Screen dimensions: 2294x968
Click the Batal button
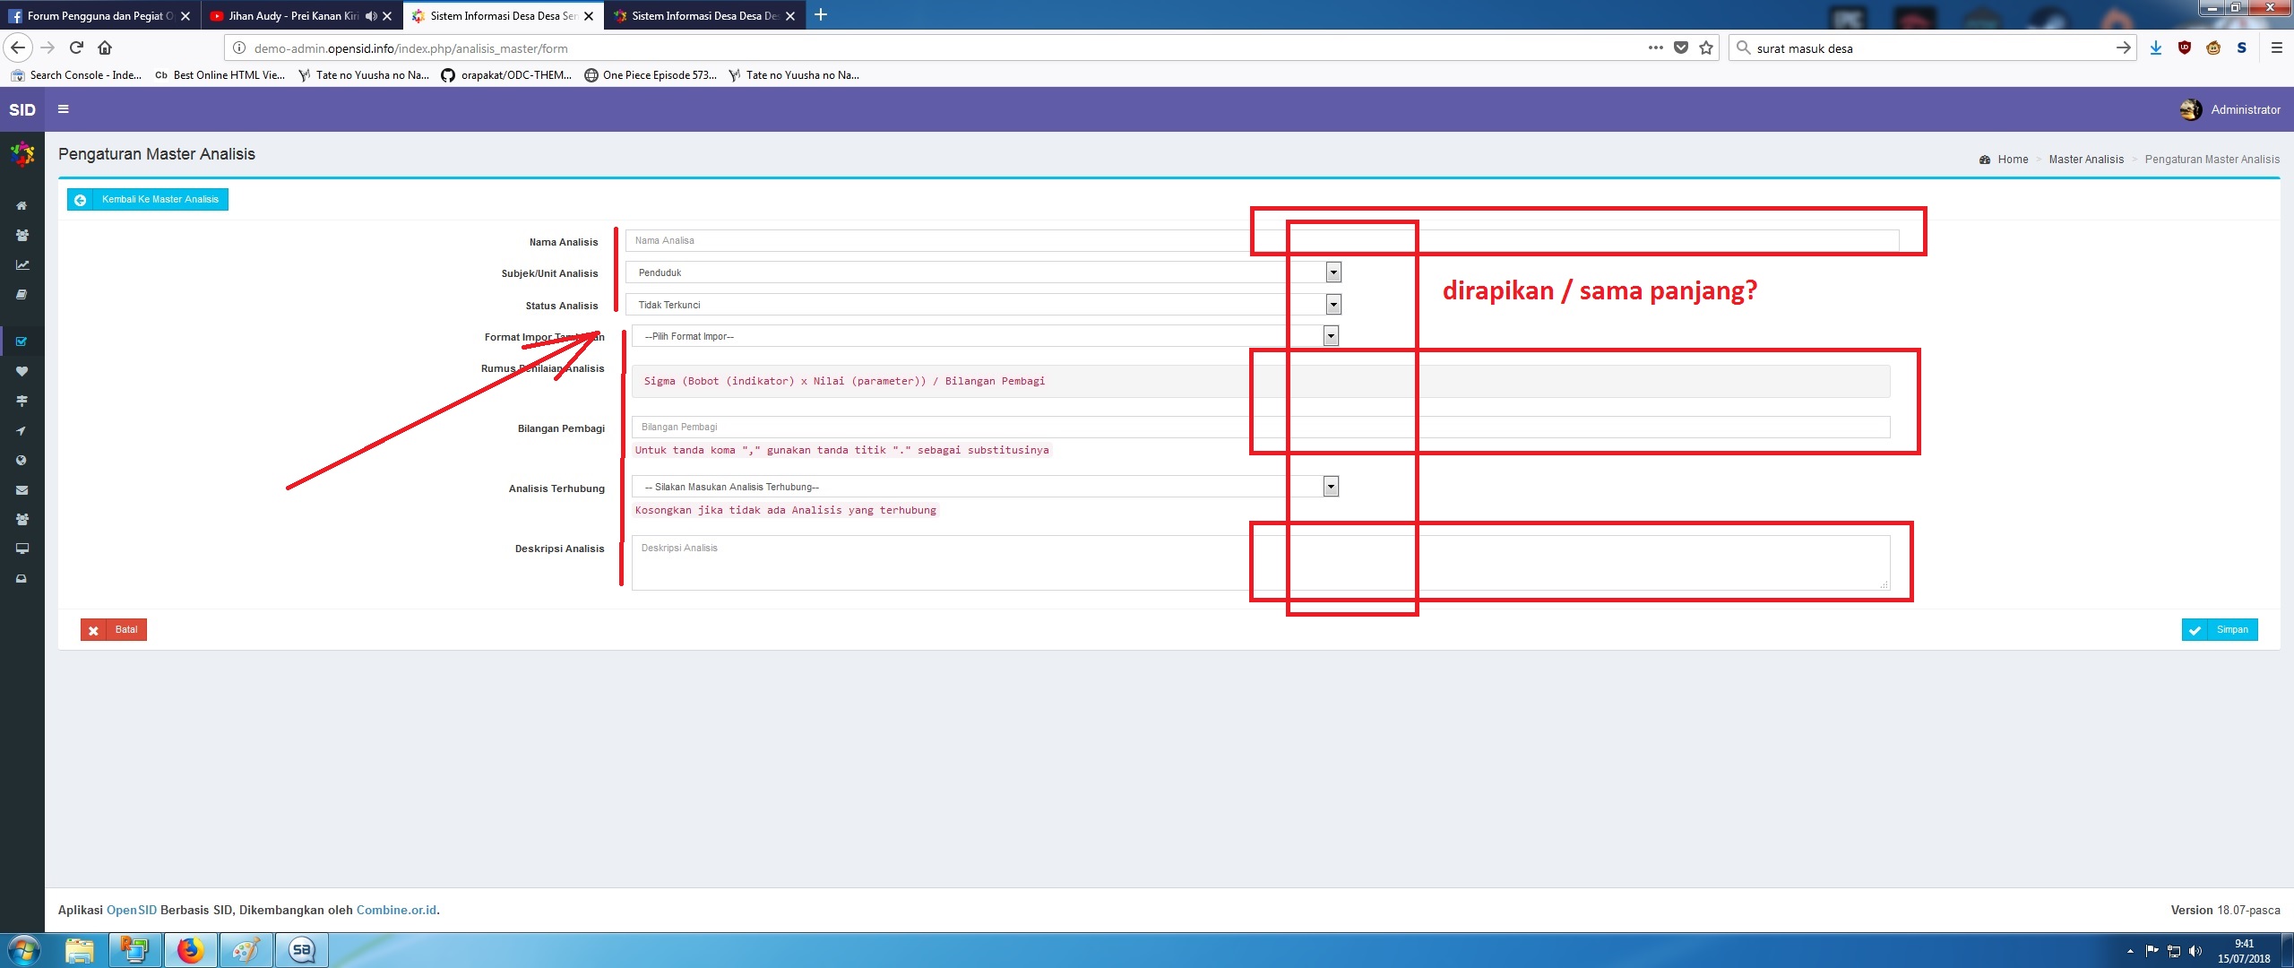pos(114,630)
